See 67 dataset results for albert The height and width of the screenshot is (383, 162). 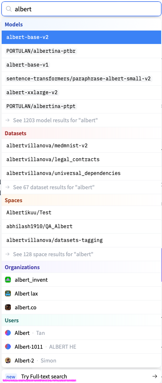81,188
